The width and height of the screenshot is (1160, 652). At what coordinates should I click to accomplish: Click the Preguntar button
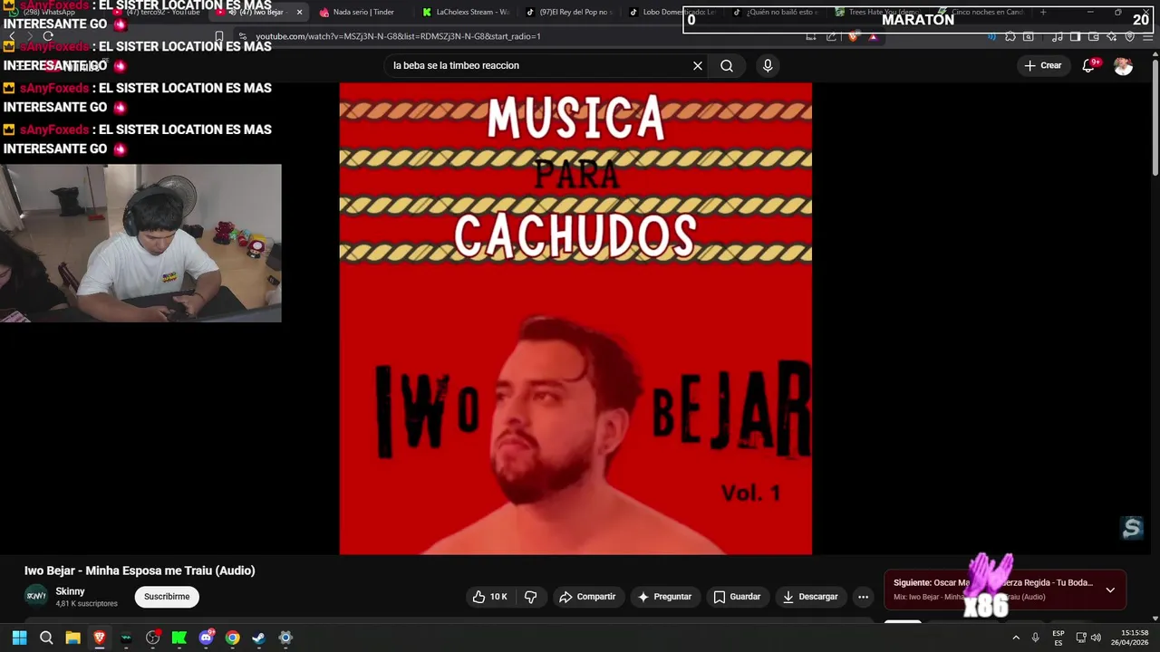coord(664,597)
